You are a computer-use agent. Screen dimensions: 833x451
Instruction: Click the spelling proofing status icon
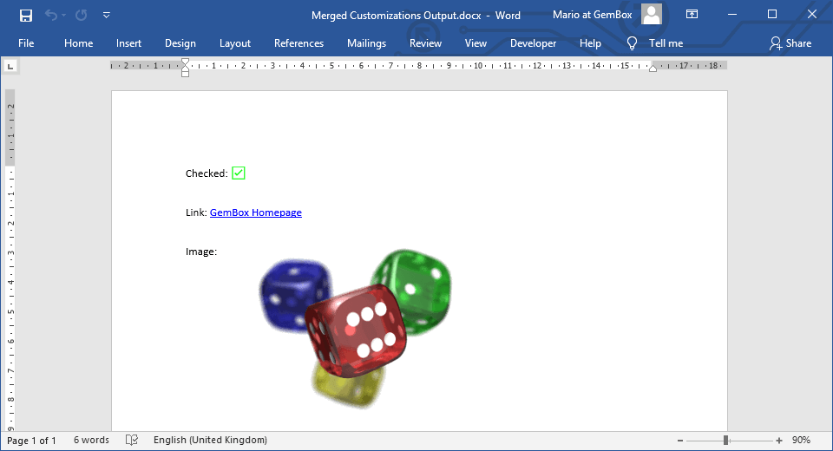(132, 440)
